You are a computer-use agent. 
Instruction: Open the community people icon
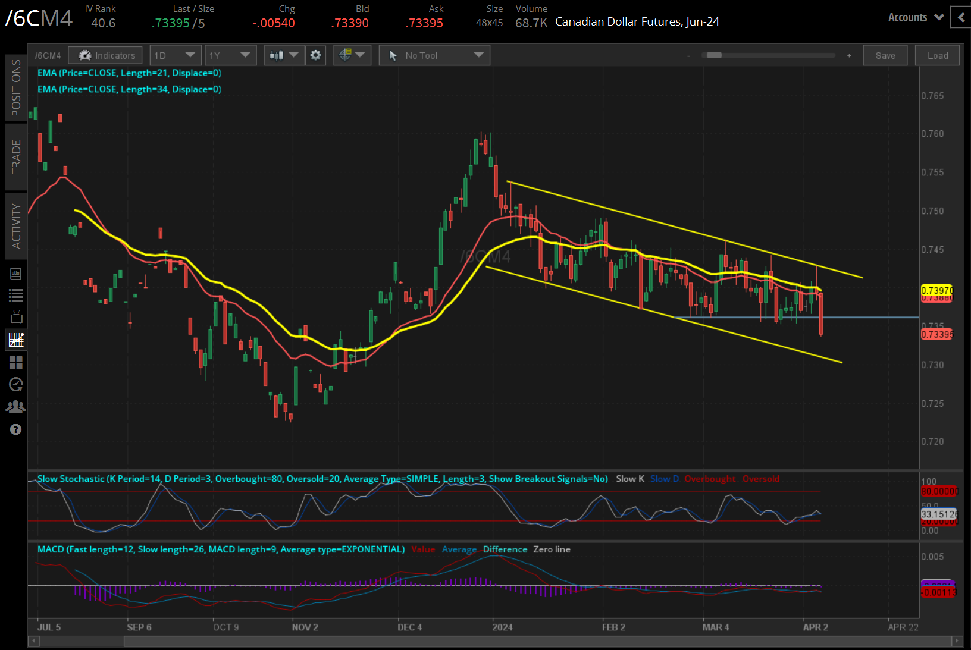tap(16, 407)
